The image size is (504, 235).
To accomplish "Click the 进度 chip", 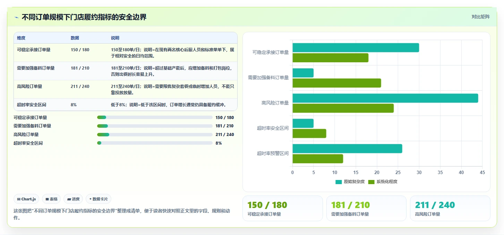I will pyautogui.click(x=73, y=199).
